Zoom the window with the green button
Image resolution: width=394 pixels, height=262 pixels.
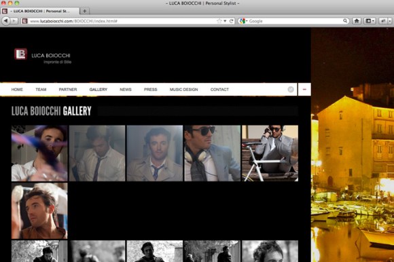point(17,3)
